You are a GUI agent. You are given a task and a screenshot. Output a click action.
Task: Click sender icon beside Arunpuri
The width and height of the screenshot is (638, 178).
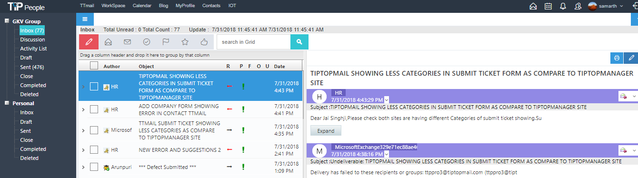pyautogui.click(x=106, y=167)
